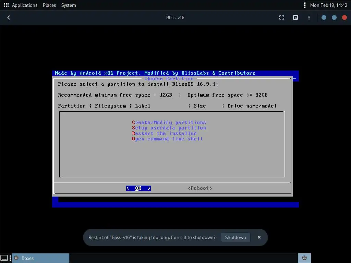Confirm with the OK button
This screenshot has height=263, width=351.
[138, 188]
